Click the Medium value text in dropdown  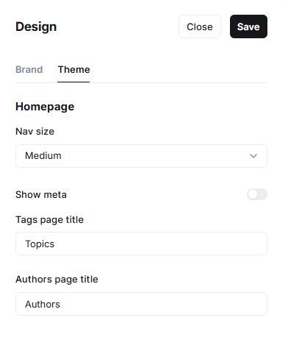(43, 156)
